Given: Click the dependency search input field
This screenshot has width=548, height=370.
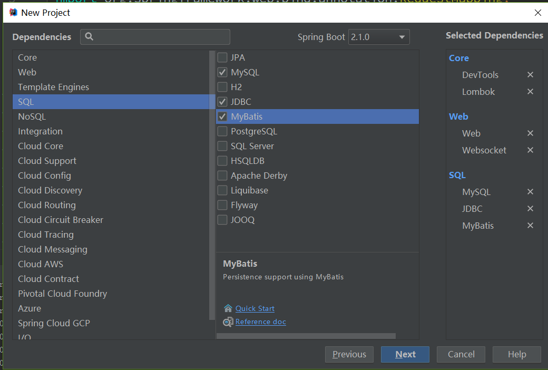Looking at the screenshot, I should (x=155, y=37).
